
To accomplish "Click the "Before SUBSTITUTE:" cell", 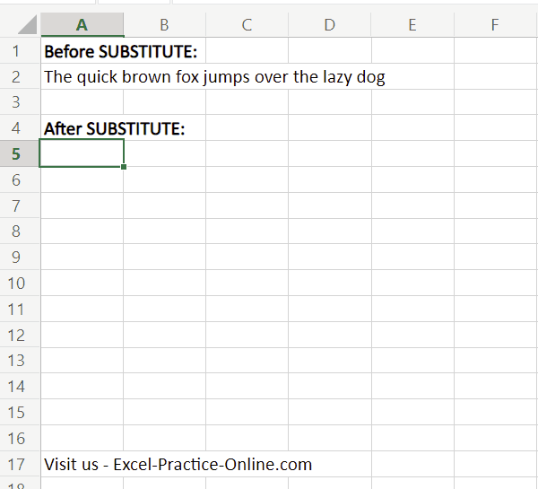I will tap(82, 51).
